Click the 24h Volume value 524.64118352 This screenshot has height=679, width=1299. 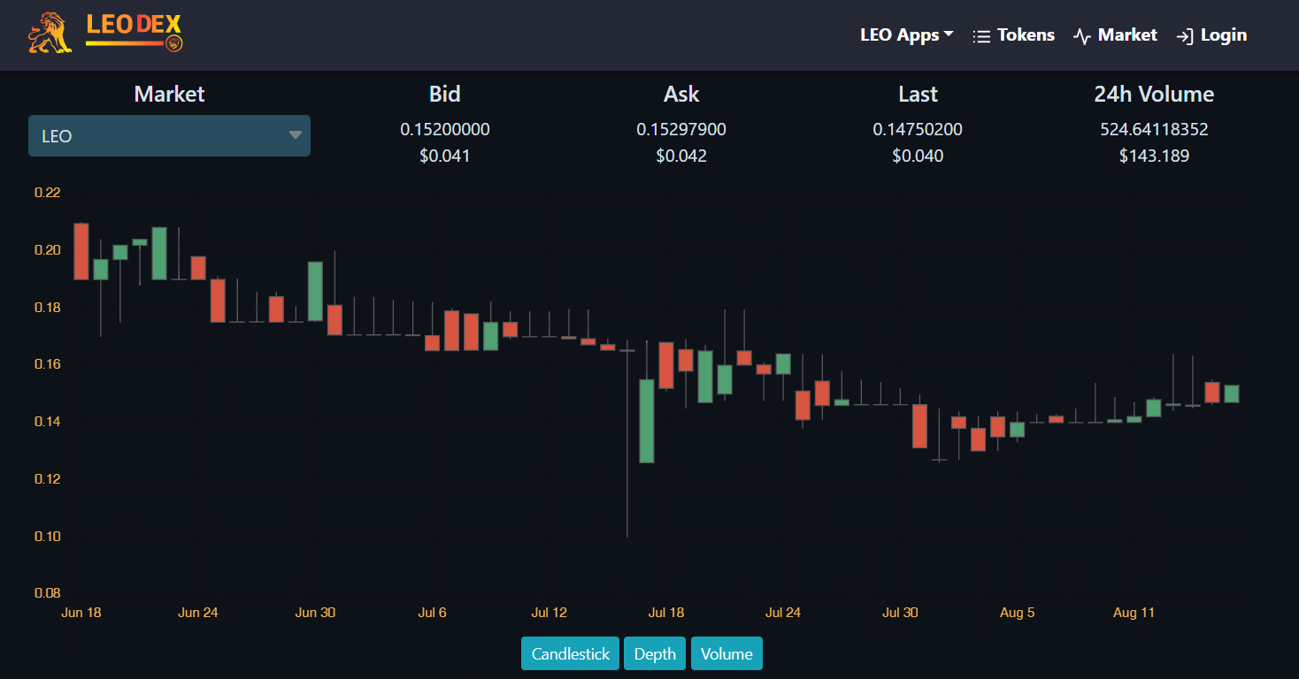click(1154, 130)
